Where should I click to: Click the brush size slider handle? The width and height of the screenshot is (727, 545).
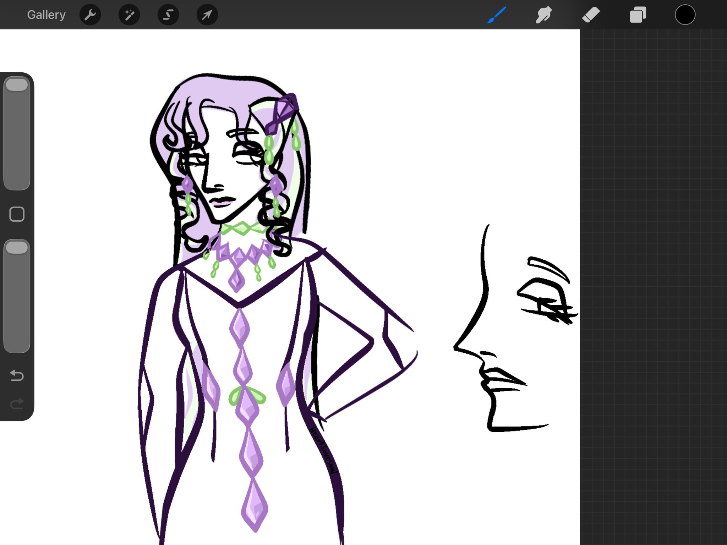17,85
